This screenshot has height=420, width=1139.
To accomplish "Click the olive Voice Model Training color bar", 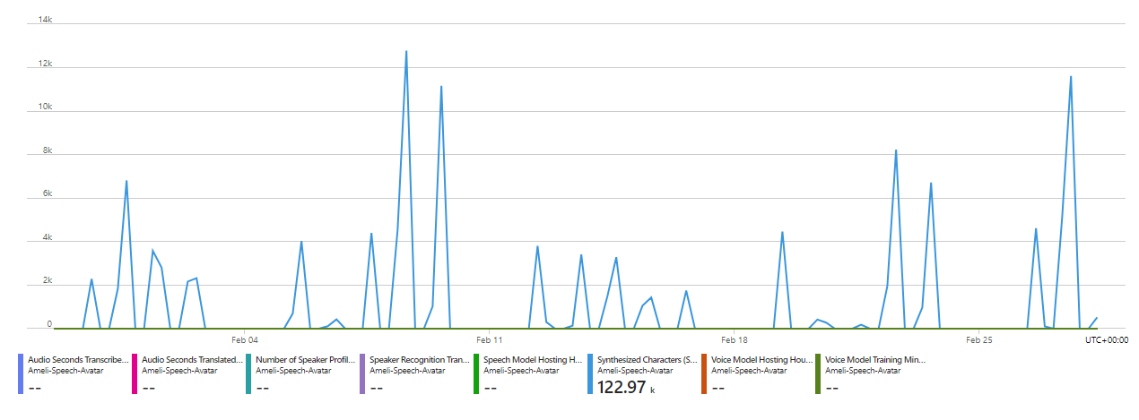I will 818,374.
